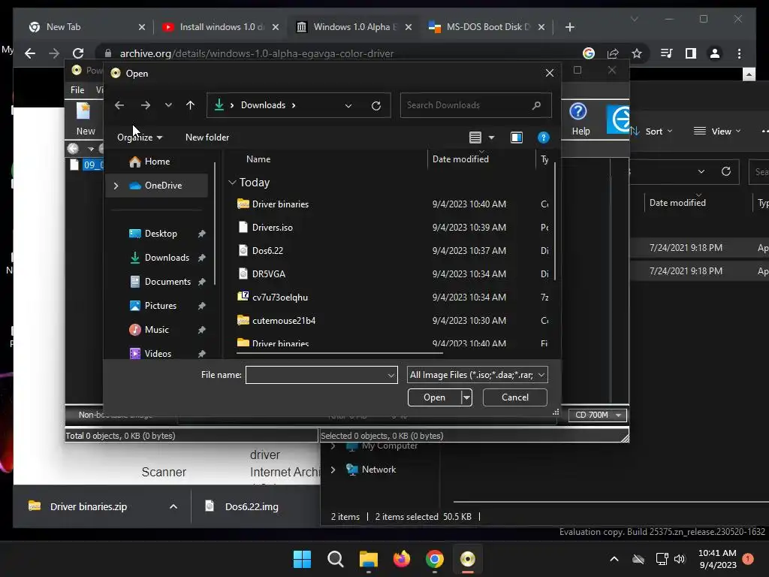Open Chrome profile icon
Image resolution: width=769 pixels, height=577 pixels.
715,53
